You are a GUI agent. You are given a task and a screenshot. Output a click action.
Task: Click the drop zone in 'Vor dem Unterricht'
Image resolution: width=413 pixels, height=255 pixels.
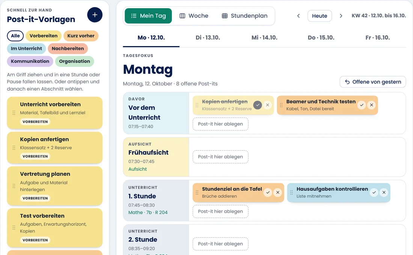point(220,124)
